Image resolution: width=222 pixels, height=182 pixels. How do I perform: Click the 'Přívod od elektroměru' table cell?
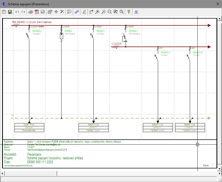point(29,130)
